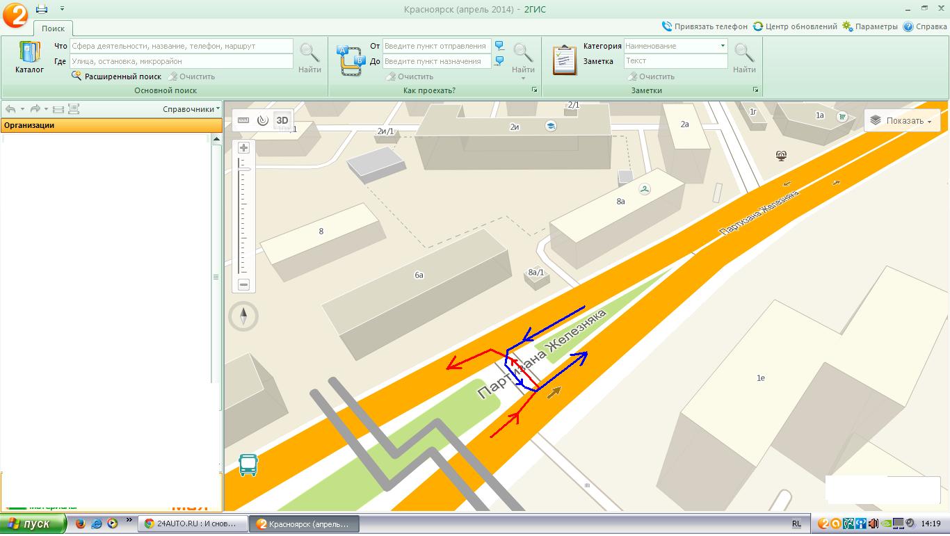Launch Internet Explorer from quick launch
Viewport: 950px width, 536px height.
click(x=97, y=523)
